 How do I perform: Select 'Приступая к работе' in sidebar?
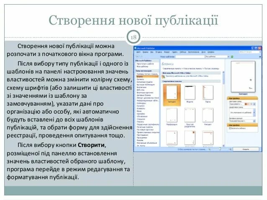[x=145, y=64]
